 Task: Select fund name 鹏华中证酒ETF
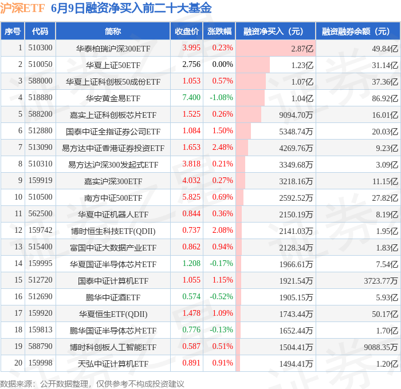pos(113,297)
